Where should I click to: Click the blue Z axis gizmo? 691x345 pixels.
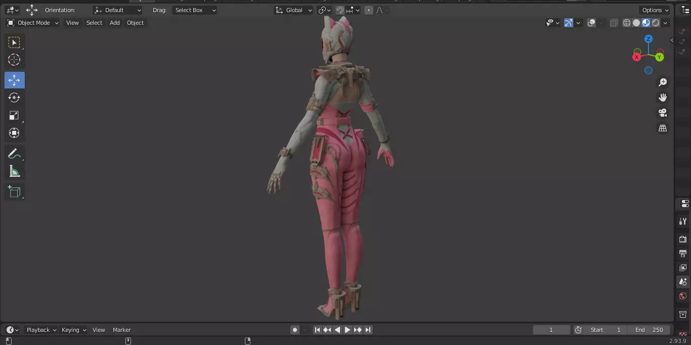point(649,39)
